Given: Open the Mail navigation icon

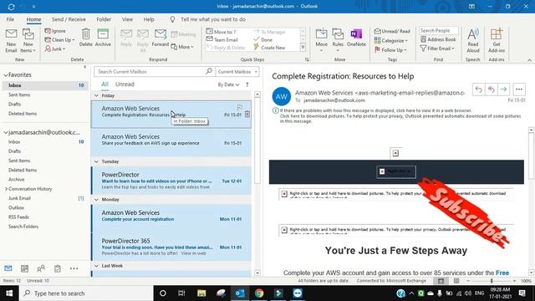Looking at the screenshot, I should click(8, 268).
